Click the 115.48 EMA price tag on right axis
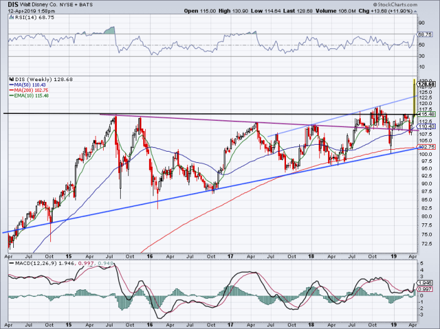The height and width of the screenshot is (329, 440). tap(427, 114)
